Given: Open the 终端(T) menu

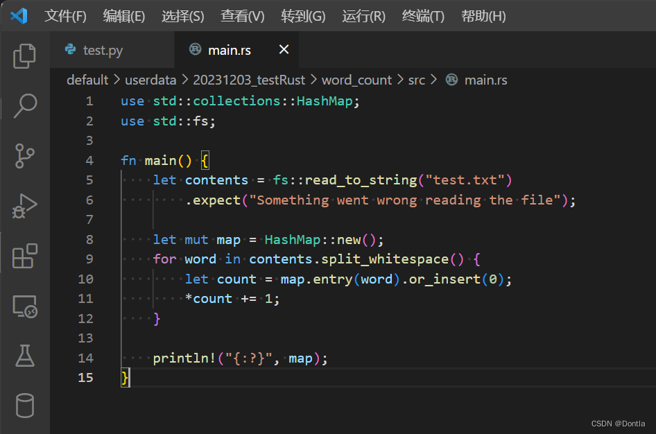Looking at the screenshot, I should click(x=423, y=17).
